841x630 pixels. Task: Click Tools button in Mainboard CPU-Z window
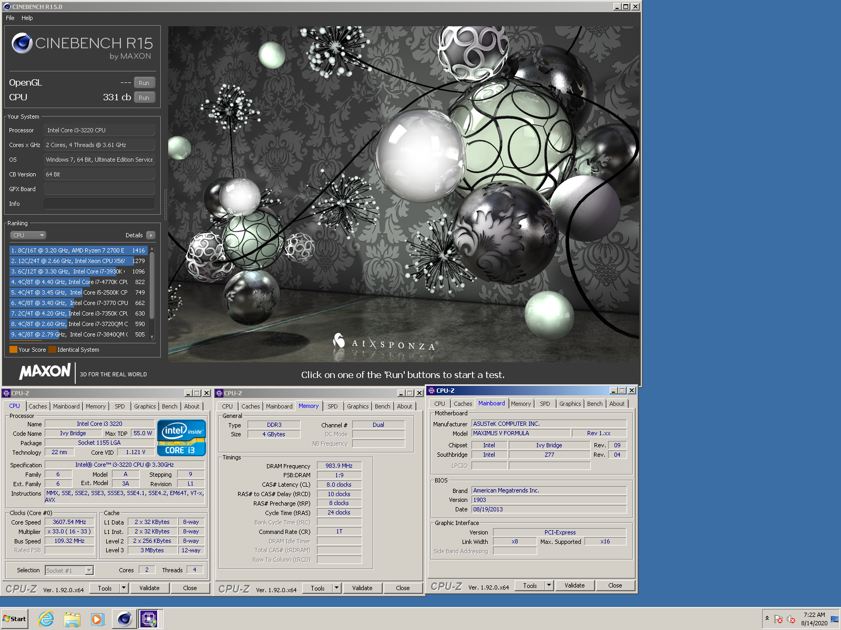[x=530, y=585]
